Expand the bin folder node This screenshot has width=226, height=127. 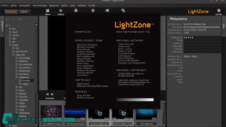[6, 29]
